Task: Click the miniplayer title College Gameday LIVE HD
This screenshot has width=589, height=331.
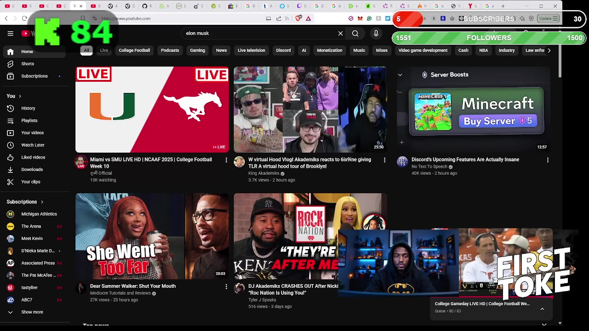Action: (x=482, y=304)
